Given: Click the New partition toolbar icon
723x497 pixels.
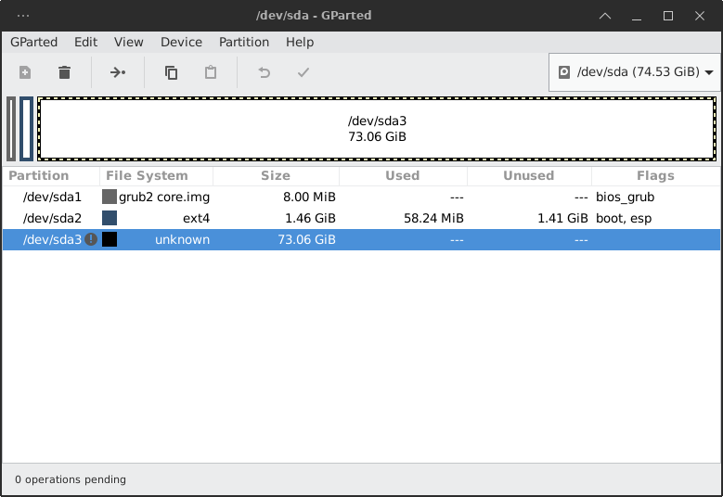Looking at the screenshot, I should click(x=25, y=72).
